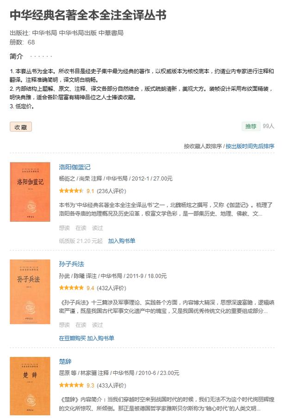Open the 孙子兵法 title link

tap(71, 264)
